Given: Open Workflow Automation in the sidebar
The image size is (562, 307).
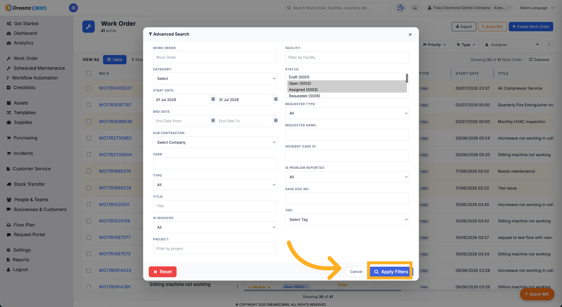Looking at the screenshot, I should click(x=35, y=78).
